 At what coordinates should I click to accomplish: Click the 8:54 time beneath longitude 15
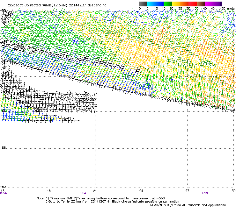(x=3, y=193)
